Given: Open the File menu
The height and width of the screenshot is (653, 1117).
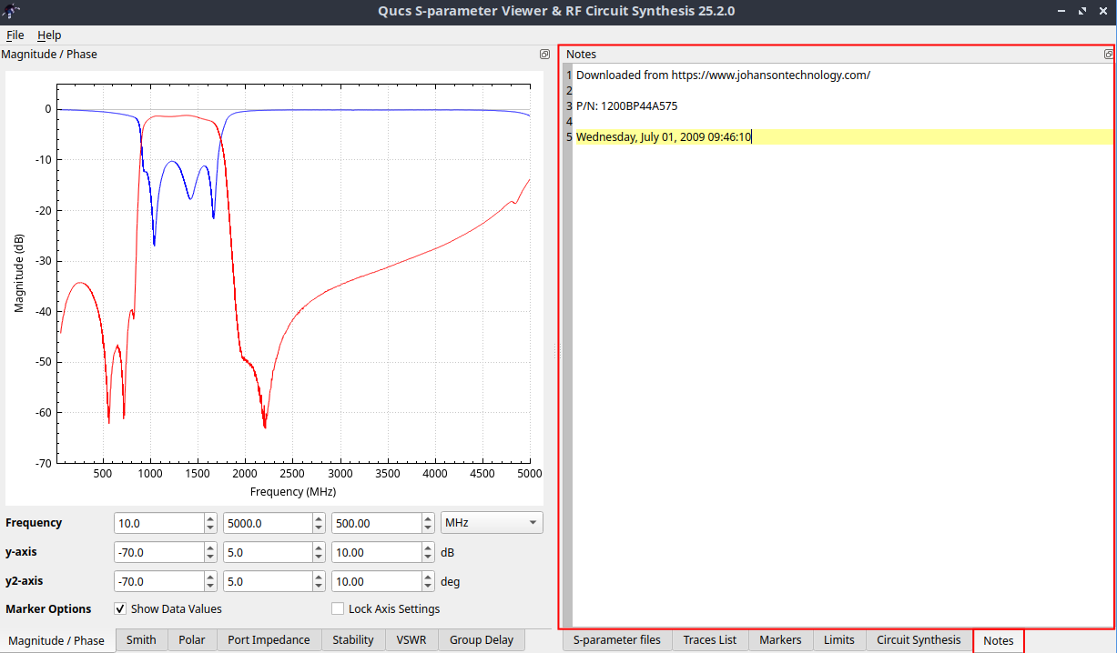Looking at the screenshot, I should (15, 35).
